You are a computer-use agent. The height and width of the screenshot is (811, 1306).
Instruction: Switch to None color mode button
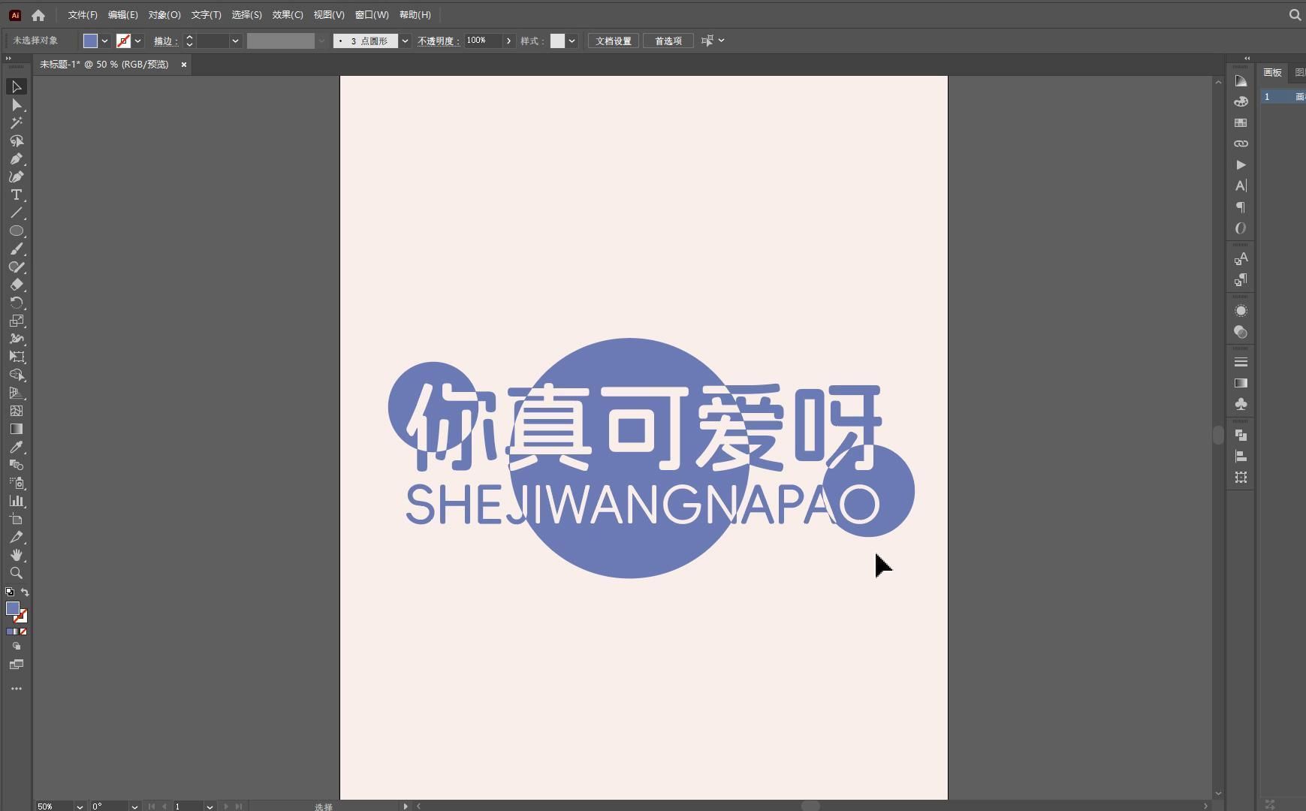(23, 632)
